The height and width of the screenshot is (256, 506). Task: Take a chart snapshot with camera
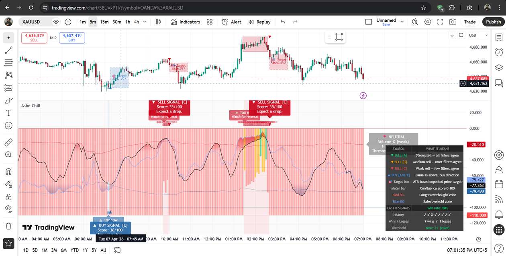453,22
